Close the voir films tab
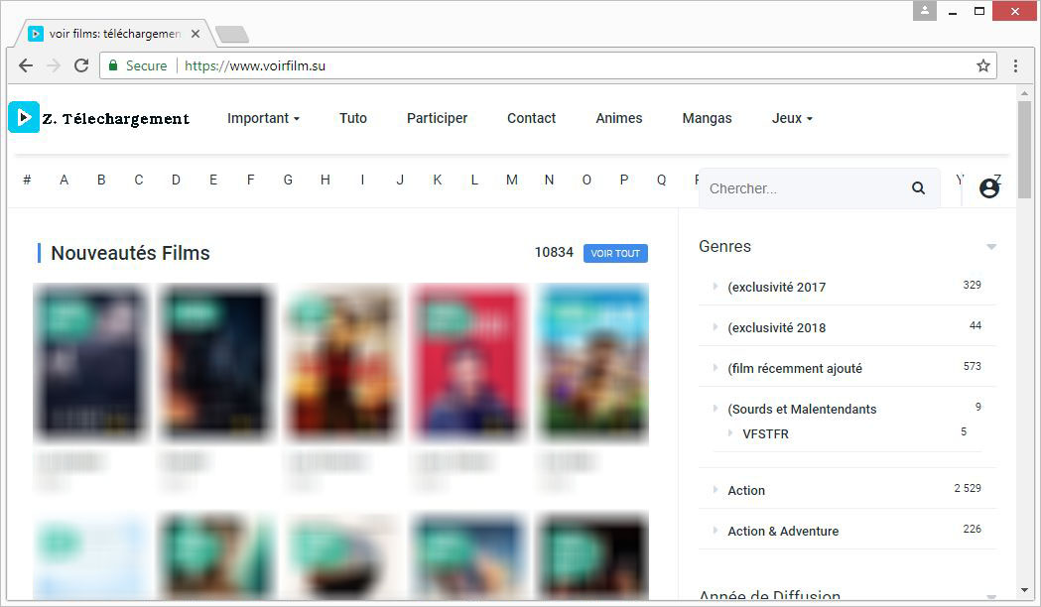The width and height of the screenshot is (1041, 607). pos(195,34)
